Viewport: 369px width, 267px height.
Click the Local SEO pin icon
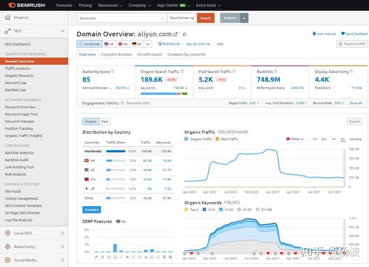(x=8, y=233)
